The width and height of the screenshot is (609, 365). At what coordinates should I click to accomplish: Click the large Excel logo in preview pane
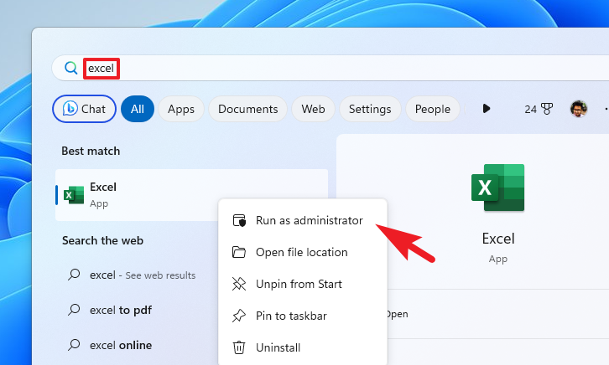[x=498, y=188]
